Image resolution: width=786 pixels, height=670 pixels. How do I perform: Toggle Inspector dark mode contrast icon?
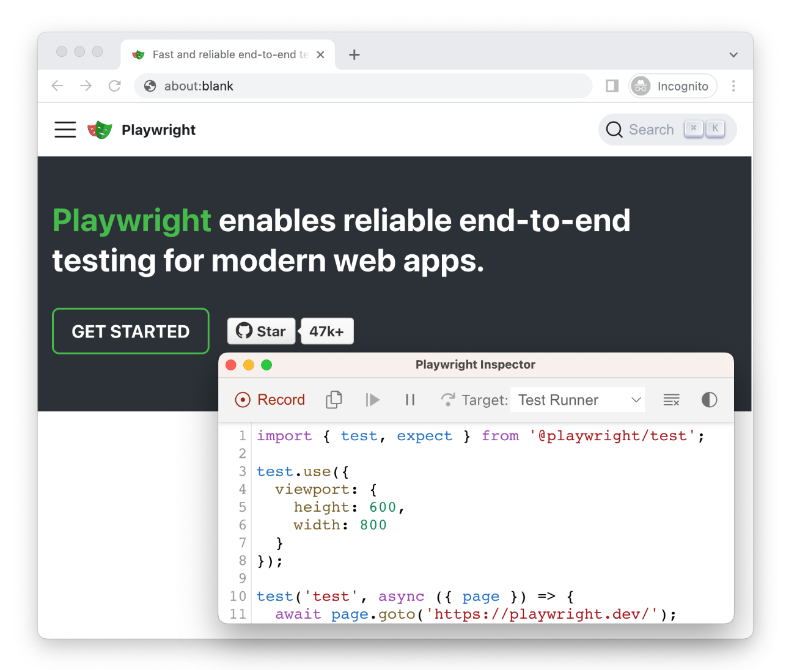(x=709, y=400)
